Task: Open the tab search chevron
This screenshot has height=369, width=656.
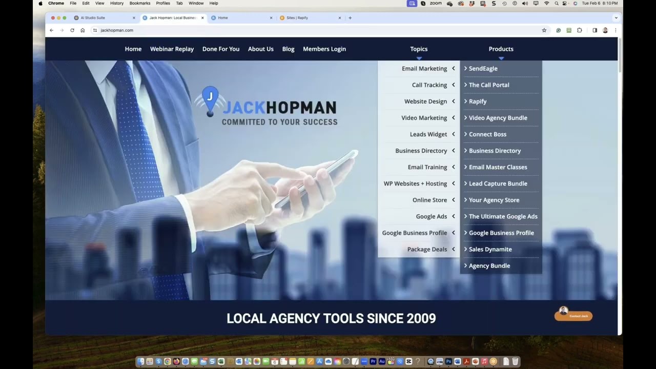Action: click(616, 18)
